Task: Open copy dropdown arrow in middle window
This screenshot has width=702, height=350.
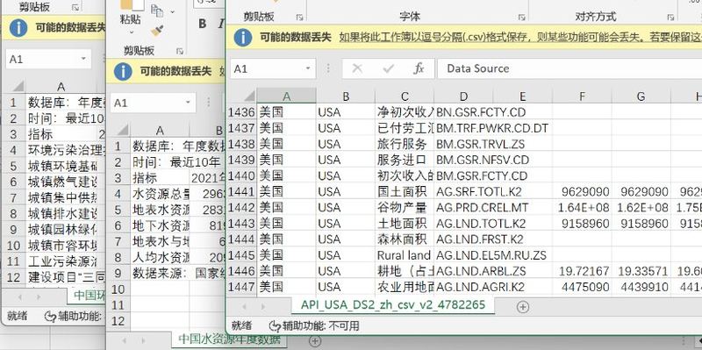Action: click(x=172, y=11)
